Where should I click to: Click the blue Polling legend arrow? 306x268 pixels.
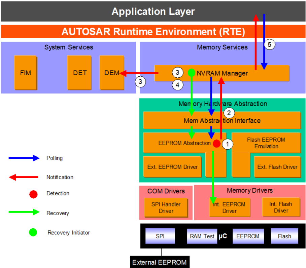(x=24, y=158)
